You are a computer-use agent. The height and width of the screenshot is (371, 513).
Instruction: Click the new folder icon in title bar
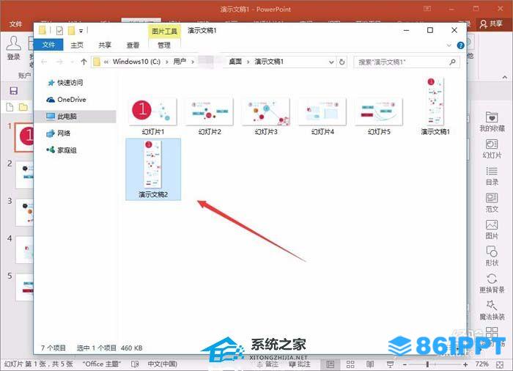71,31
